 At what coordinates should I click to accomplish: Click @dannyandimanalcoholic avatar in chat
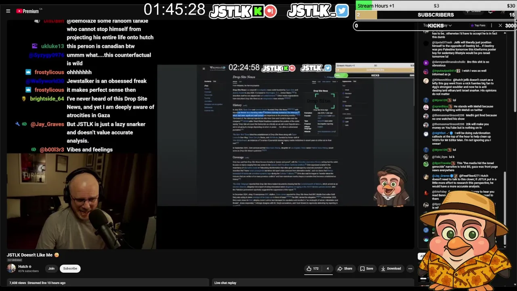click(426, 63)
